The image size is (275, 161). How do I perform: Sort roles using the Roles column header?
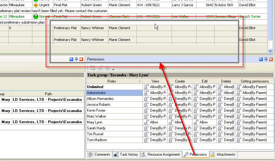[112, 81]
